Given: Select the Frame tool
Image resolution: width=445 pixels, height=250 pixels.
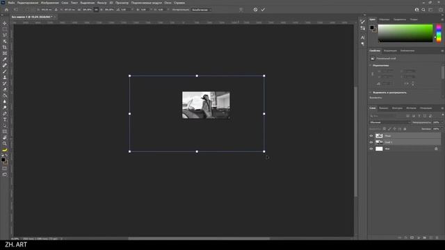Looking at the screenshot, I should (x=5, y=53).
